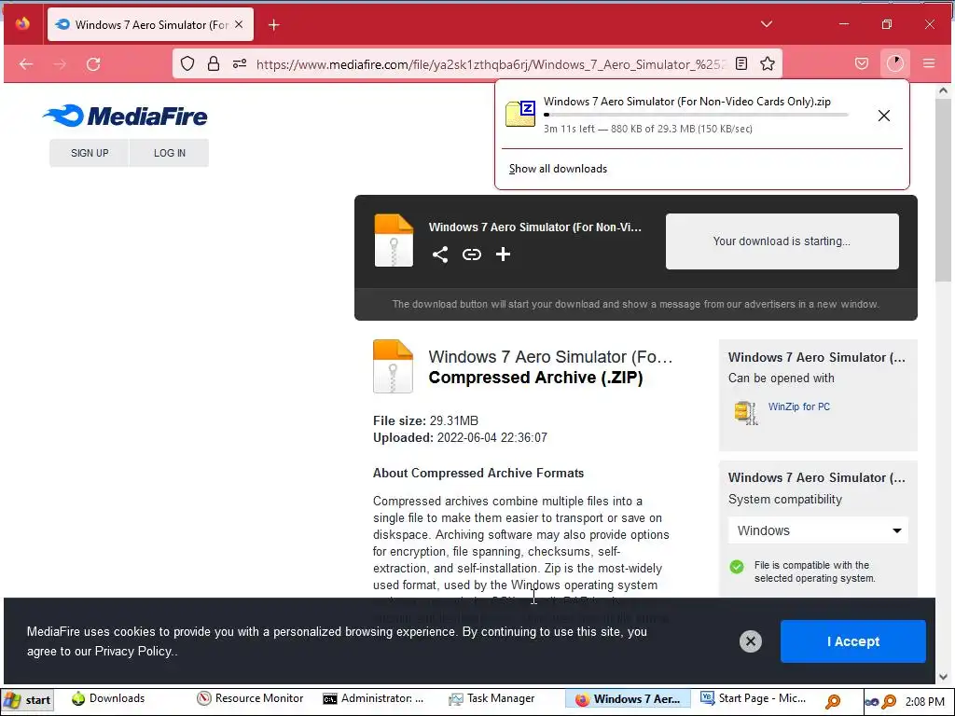Viewport: 955px width, 716px height.
Task: Go back to previous page
Action: point(26,64)
